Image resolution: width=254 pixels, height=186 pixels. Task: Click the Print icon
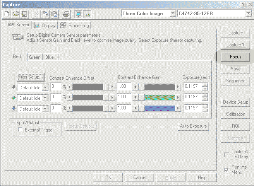pos(66,14)
